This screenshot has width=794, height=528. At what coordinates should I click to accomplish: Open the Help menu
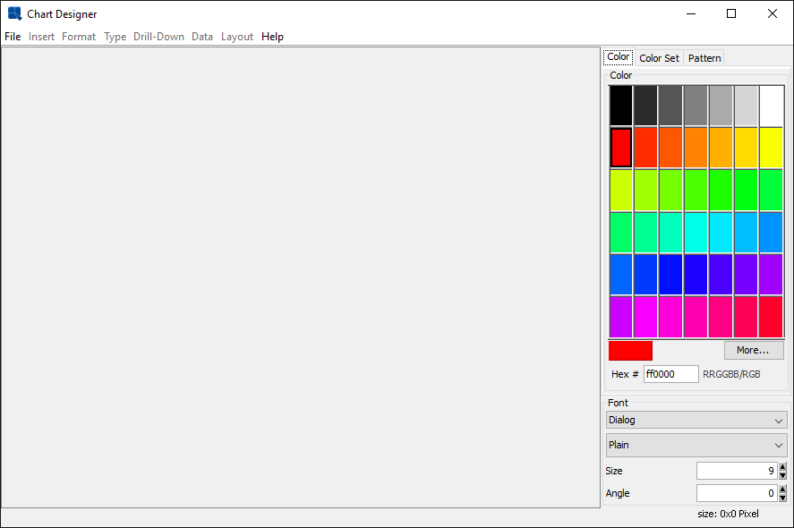tap(272, 37)
